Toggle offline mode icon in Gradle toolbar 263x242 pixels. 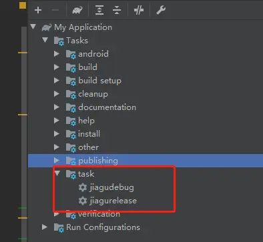[139, 10]
